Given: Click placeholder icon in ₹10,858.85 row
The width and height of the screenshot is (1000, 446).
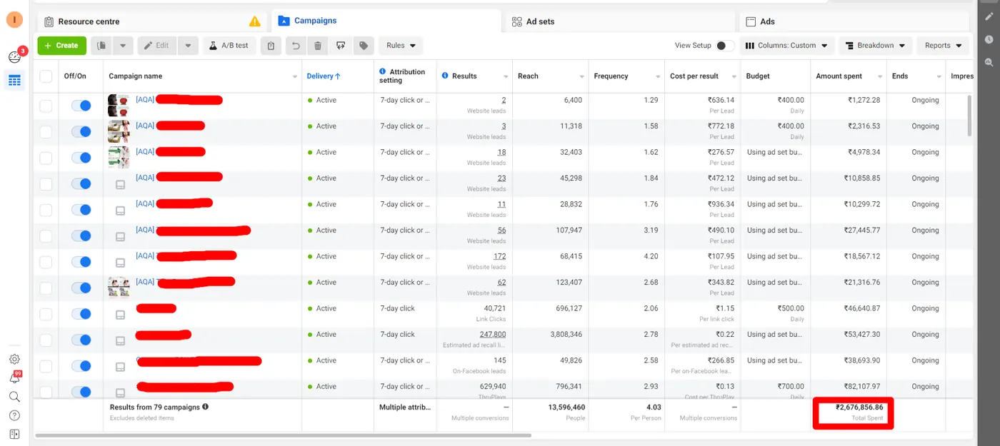Looking at the screenshot, I should [x=120, y=184].
